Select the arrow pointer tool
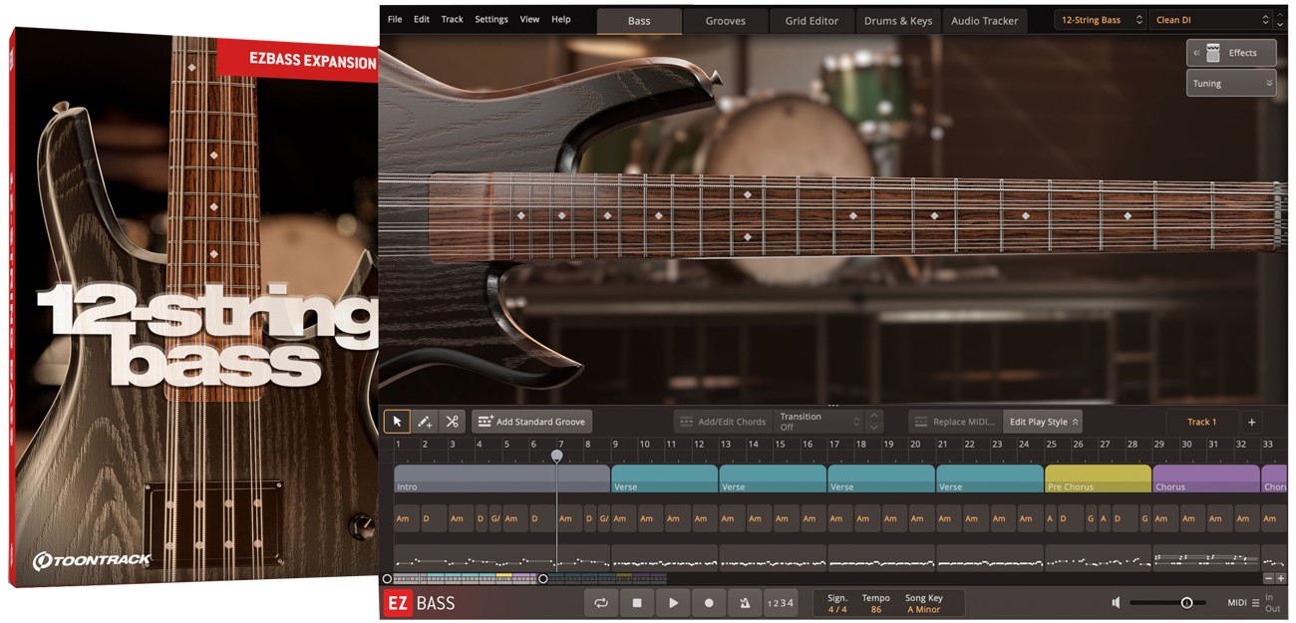 tap(397, 421)
